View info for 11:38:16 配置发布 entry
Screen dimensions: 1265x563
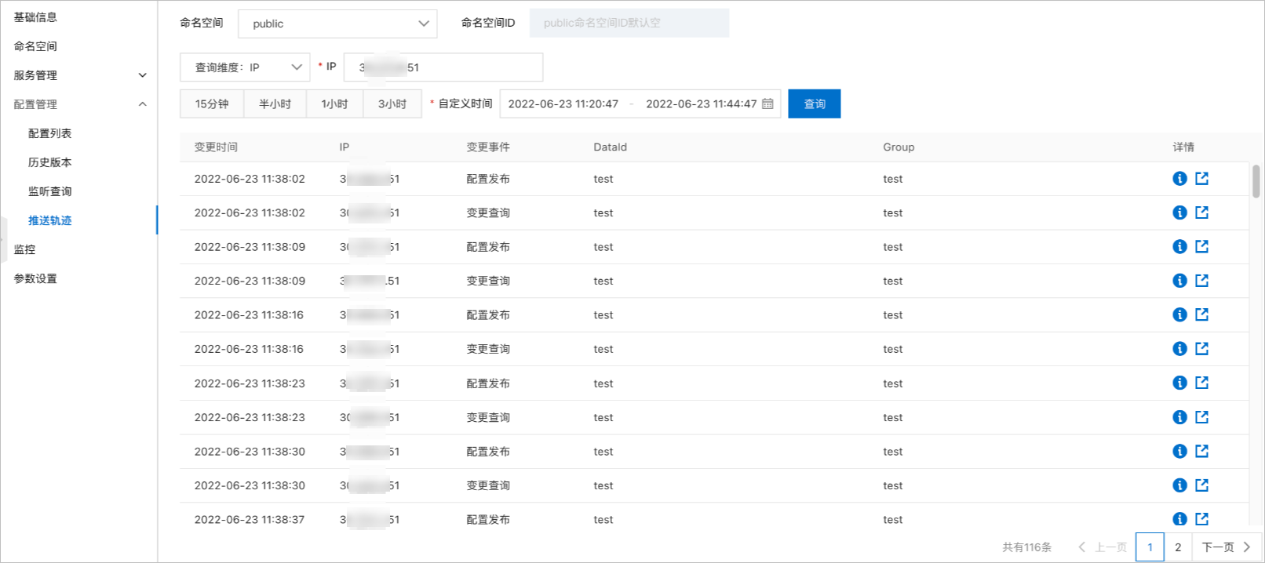click(x=1179, y=314)
